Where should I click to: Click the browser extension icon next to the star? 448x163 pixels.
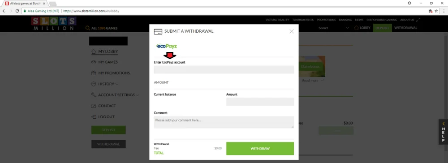[430, 11]
